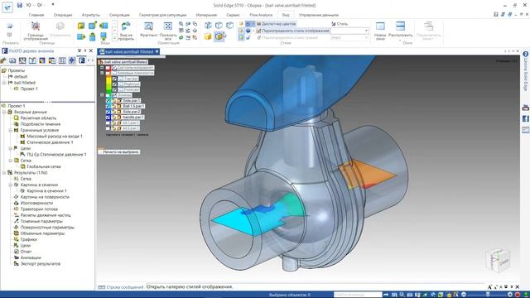Select the first wireframe cube display style
The image size is (530, 298).
(208, 26)
